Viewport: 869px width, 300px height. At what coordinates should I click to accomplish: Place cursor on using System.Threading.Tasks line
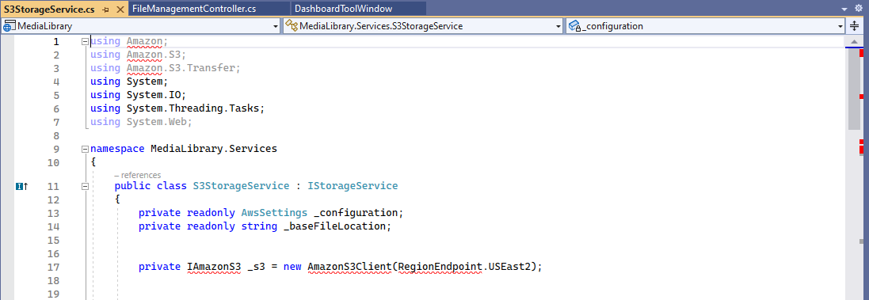pyautogui.click(x=177, y=108)
